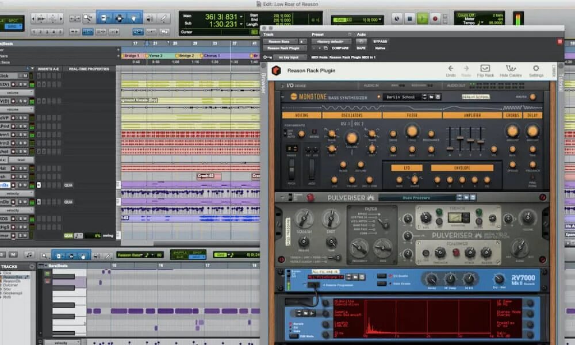
Task: Toggle Grid mode in edit mode selector
Action: pyautogui.click(x=12, y=26)
